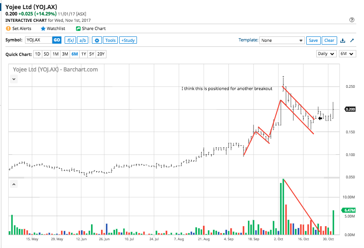Image resolution: width=364 pixels, height=248 pixels.
Task: Click the YOJ.AX symbol input field
Action: click(x=39, y=40)
